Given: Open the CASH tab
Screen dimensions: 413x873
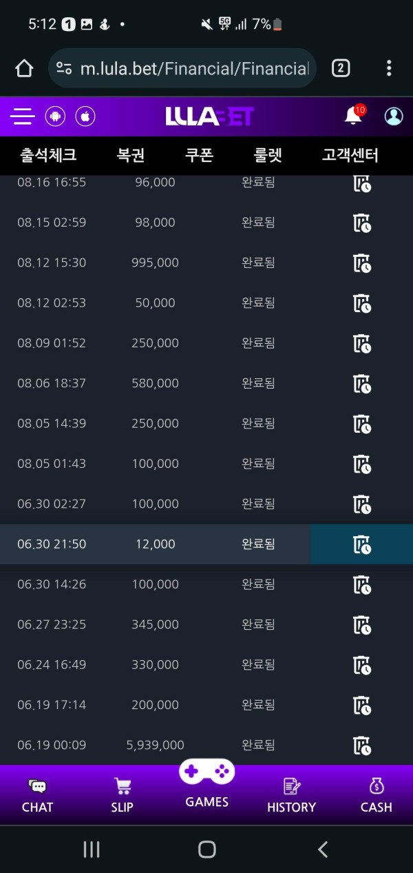Looking at the screenshot, I should pyautogui.click(x=376, y=797).
